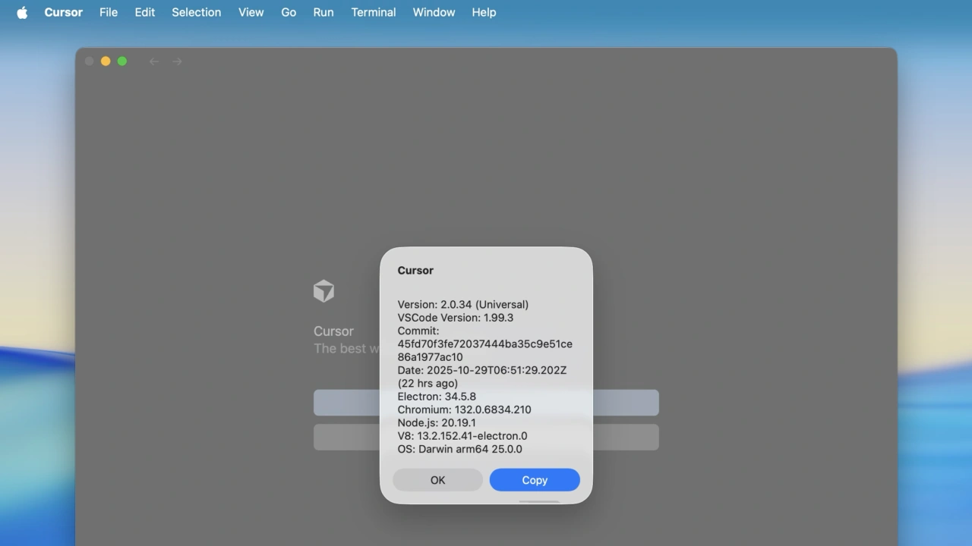
Task: Click the Cursor cube logo icon
Action: (x=323, y=291)
